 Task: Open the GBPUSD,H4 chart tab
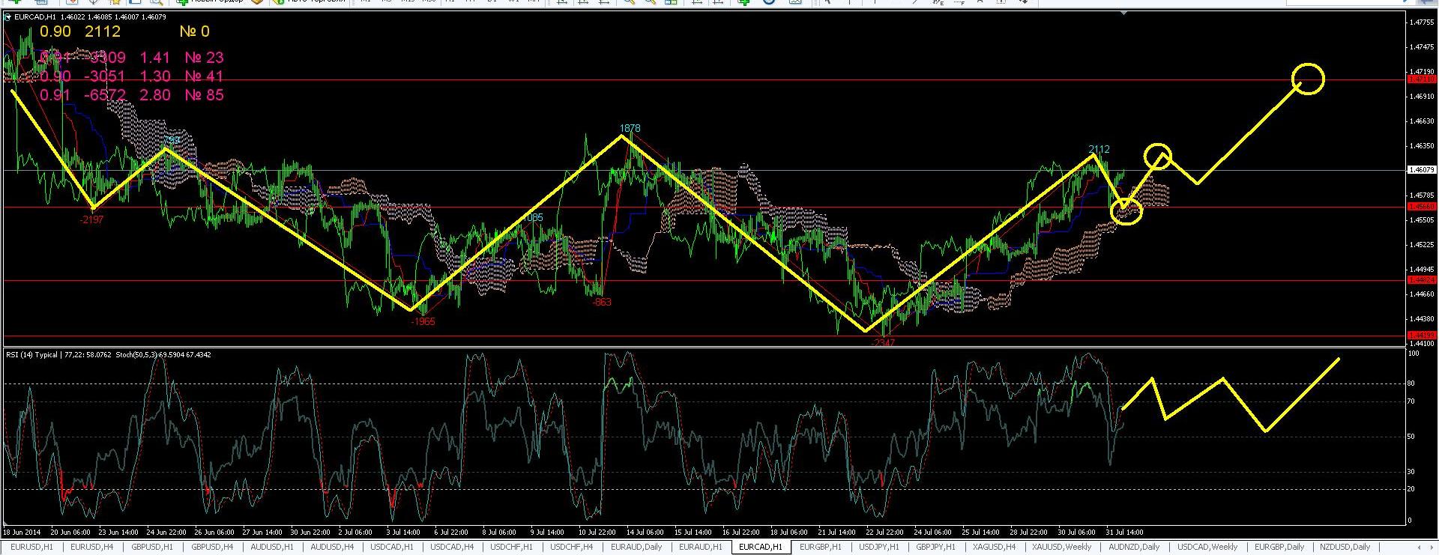[212, 548]
